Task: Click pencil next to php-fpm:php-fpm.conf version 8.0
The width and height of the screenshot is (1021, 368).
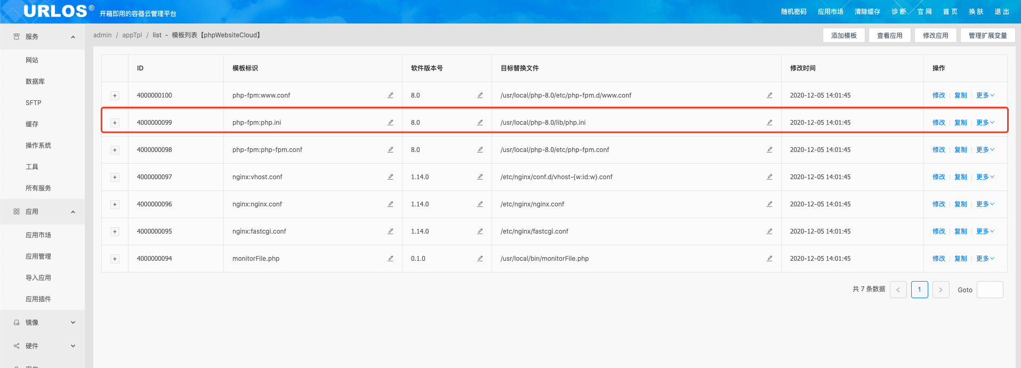Action: [x=480, y=150]
